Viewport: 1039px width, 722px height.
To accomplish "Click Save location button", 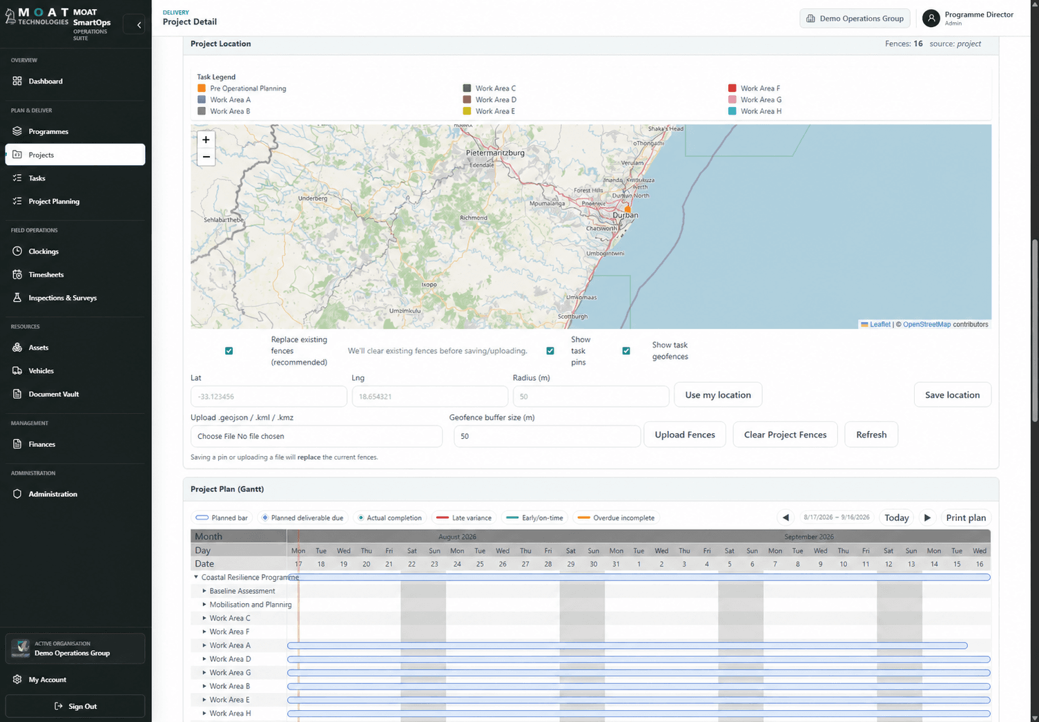I will pos(952,395).
